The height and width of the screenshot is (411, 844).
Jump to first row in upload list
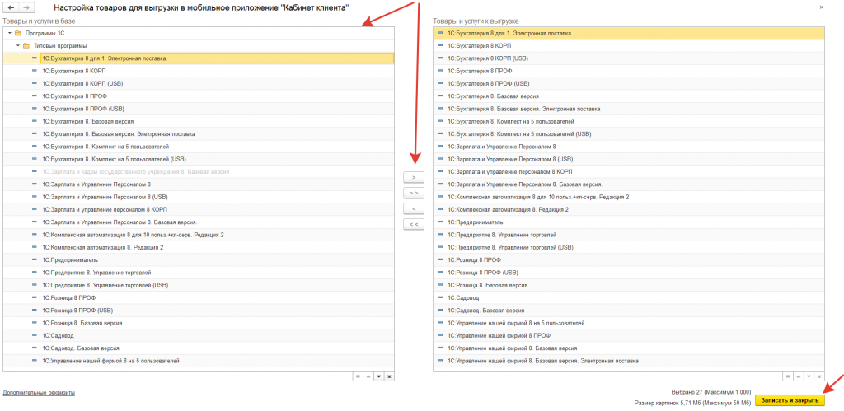click(786, 376)
